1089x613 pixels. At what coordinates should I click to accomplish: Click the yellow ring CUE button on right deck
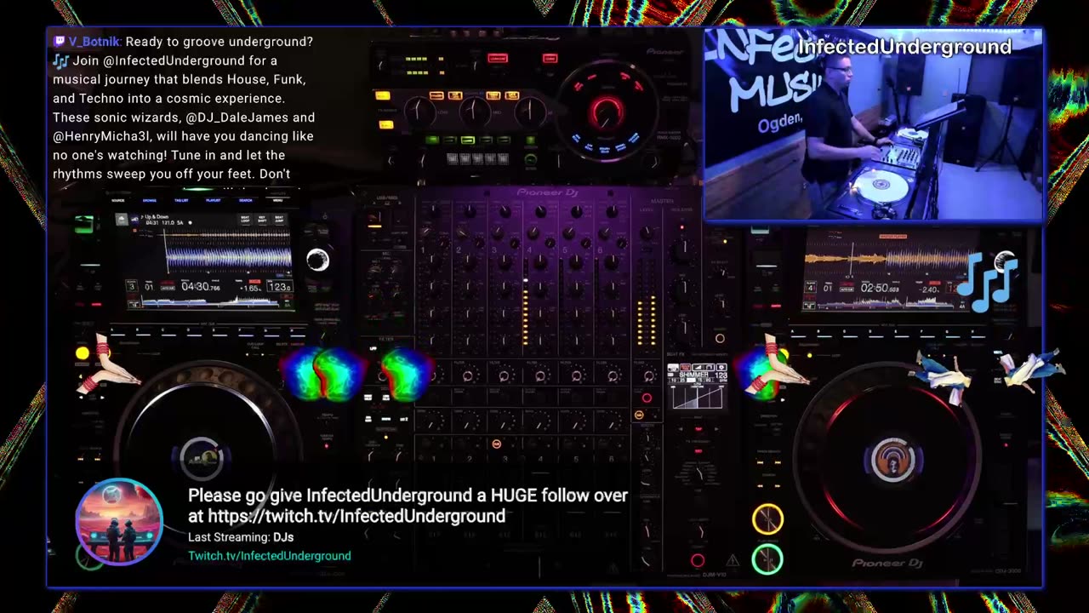767,519
